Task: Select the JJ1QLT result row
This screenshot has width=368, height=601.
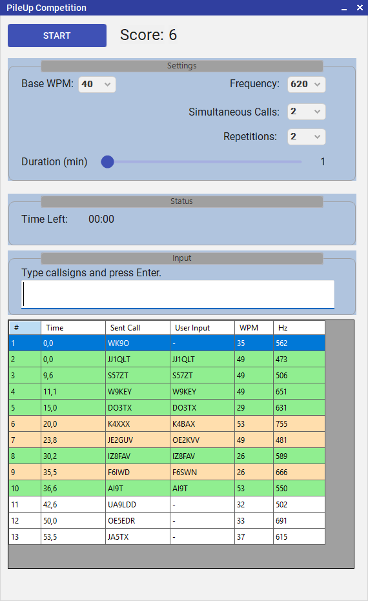Action: 167,359
